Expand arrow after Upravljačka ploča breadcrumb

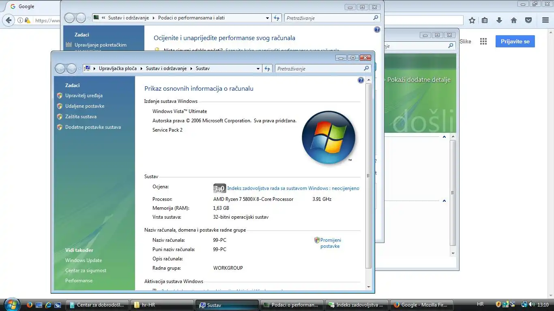142,68
